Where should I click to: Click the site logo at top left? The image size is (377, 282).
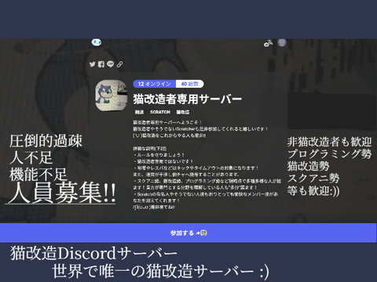(97, 42)
